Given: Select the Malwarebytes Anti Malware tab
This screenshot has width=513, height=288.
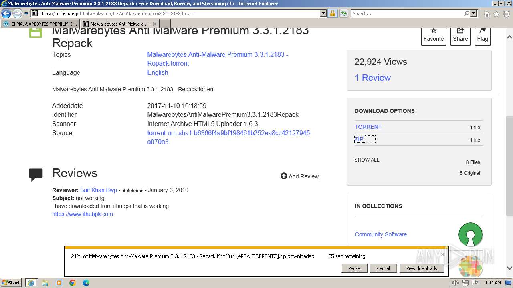Looking at the screenshot, I should tap(119, 24).
